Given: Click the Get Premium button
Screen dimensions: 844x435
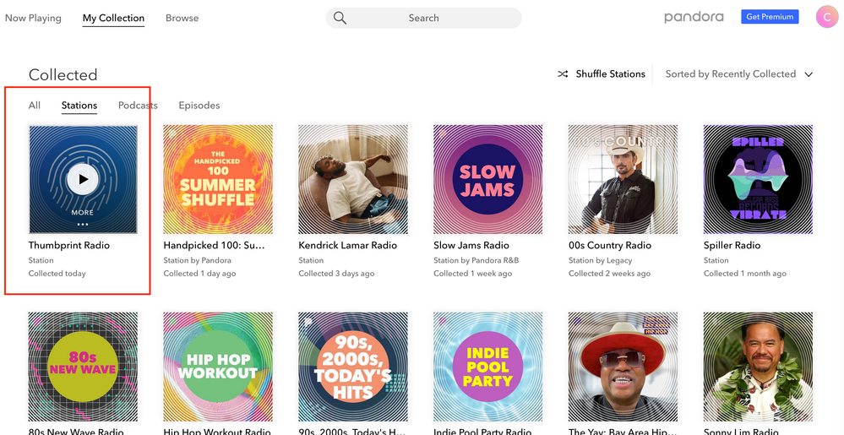Looking at the screenshot, I should tap(770, 17).
